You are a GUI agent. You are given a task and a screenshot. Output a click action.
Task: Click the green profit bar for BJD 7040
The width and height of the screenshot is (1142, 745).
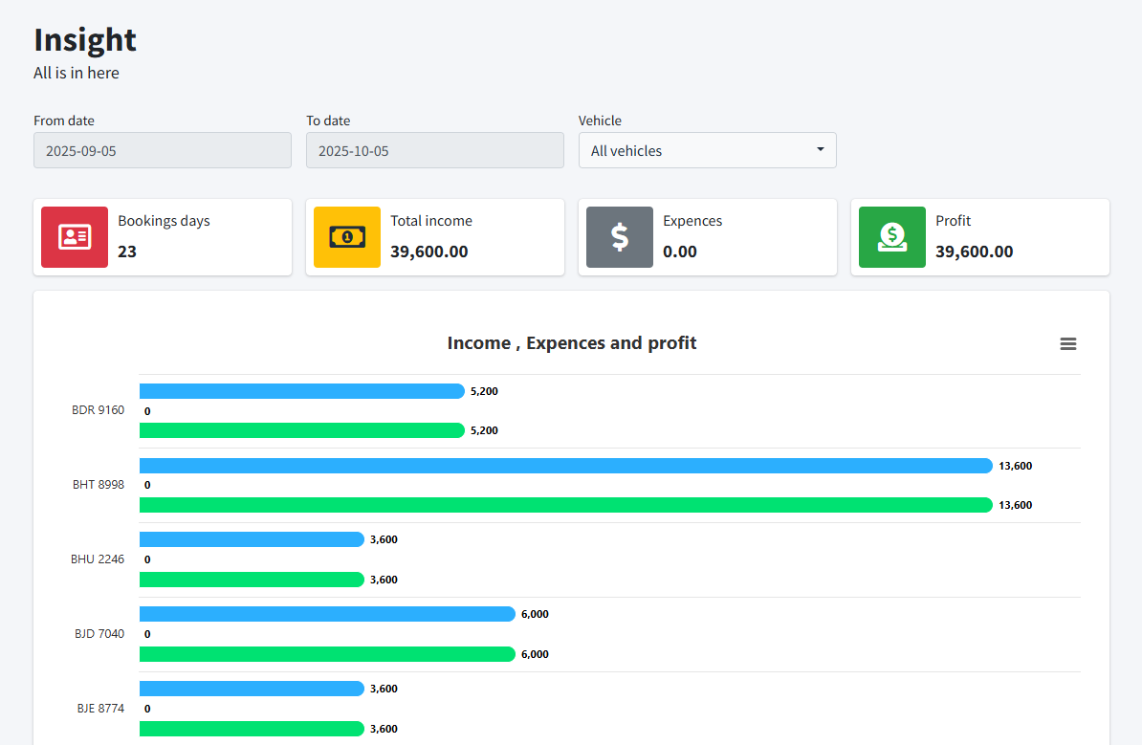pos(327,654)
